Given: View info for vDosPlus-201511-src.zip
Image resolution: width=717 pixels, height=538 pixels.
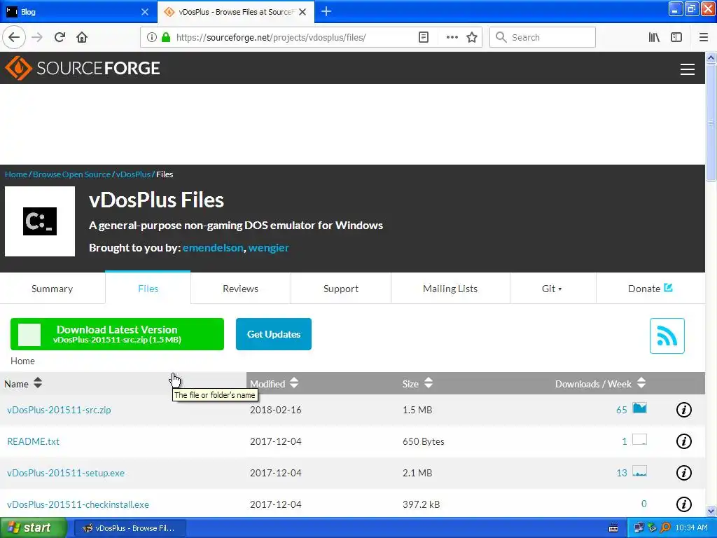Looking at the screenshot, I should pyautogui.click(x=683, y=410).
